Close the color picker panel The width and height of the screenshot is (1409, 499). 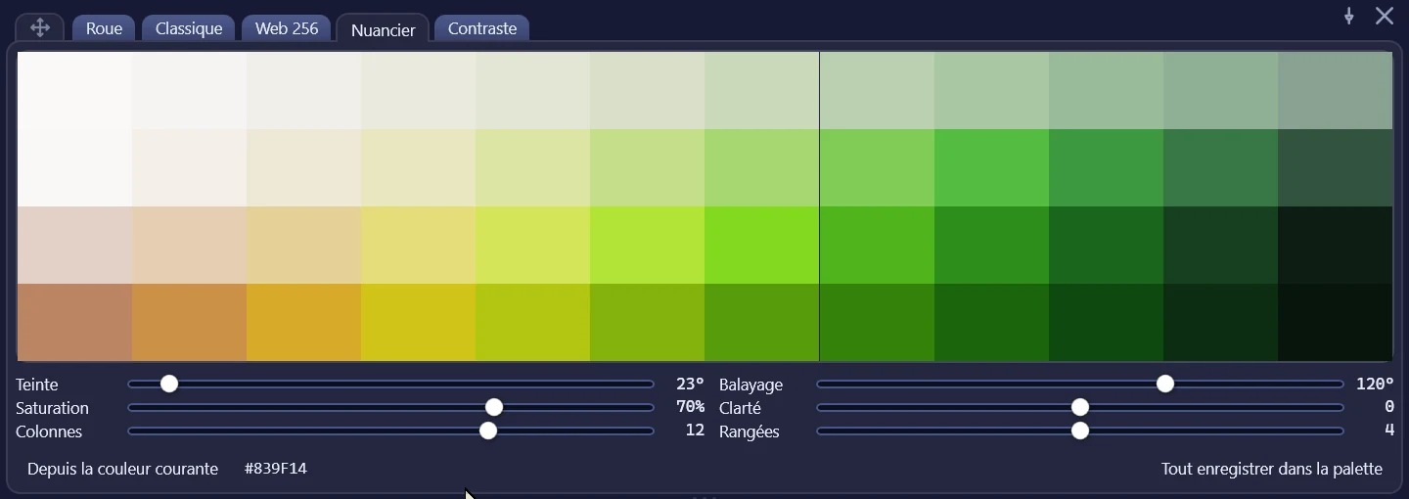(x=1385, y=16)
